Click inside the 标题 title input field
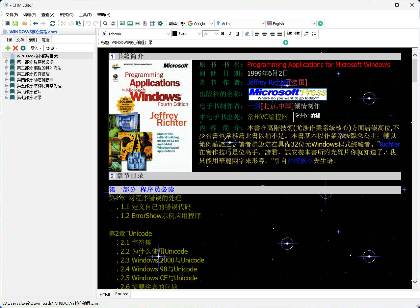The width and height of the screenshot is (420, 308). pyautogui.click(x=196, y=42)
